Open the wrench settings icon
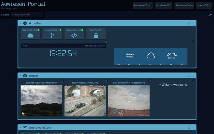Viewport: 214px width, 134px height. [x=210, y=15]
